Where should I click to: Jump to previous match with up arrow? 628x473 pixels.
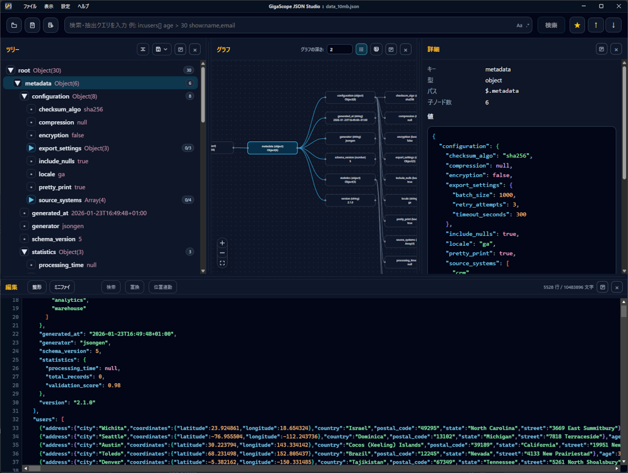click(596, 25)
